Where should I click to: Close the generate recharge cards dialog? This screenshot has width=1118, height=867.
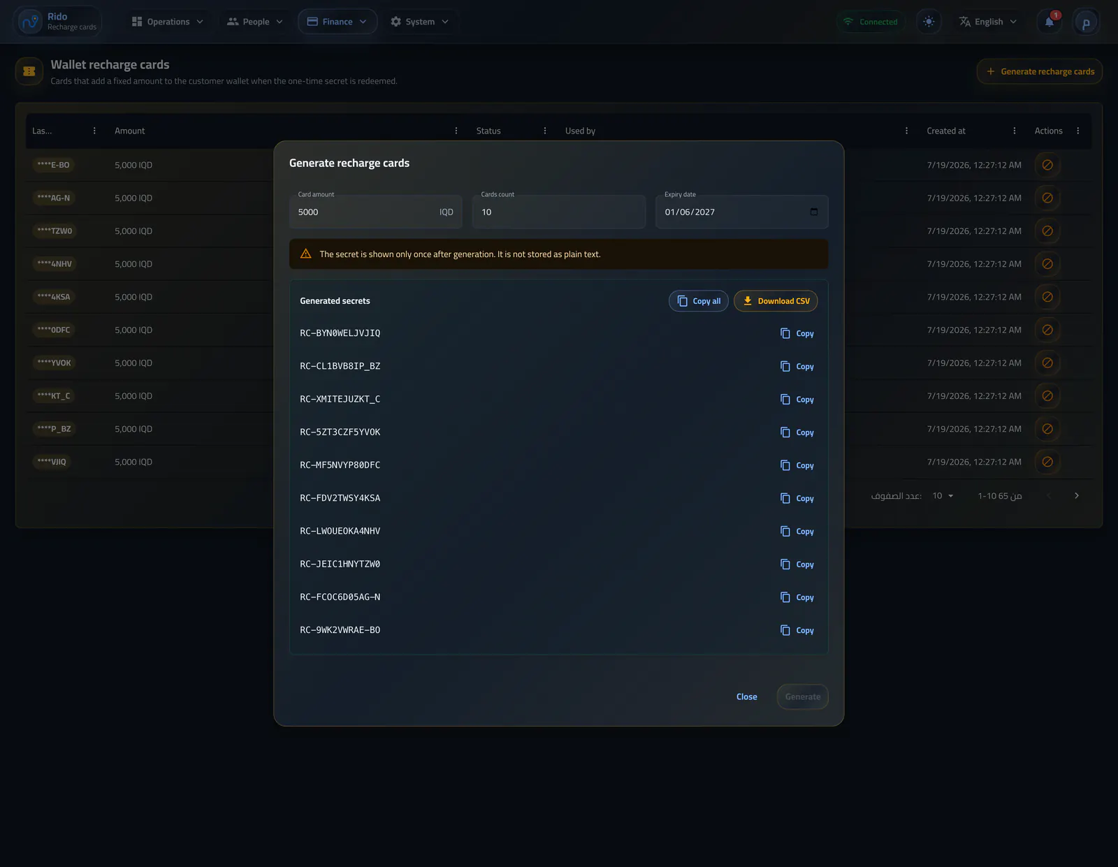[746, 697]
